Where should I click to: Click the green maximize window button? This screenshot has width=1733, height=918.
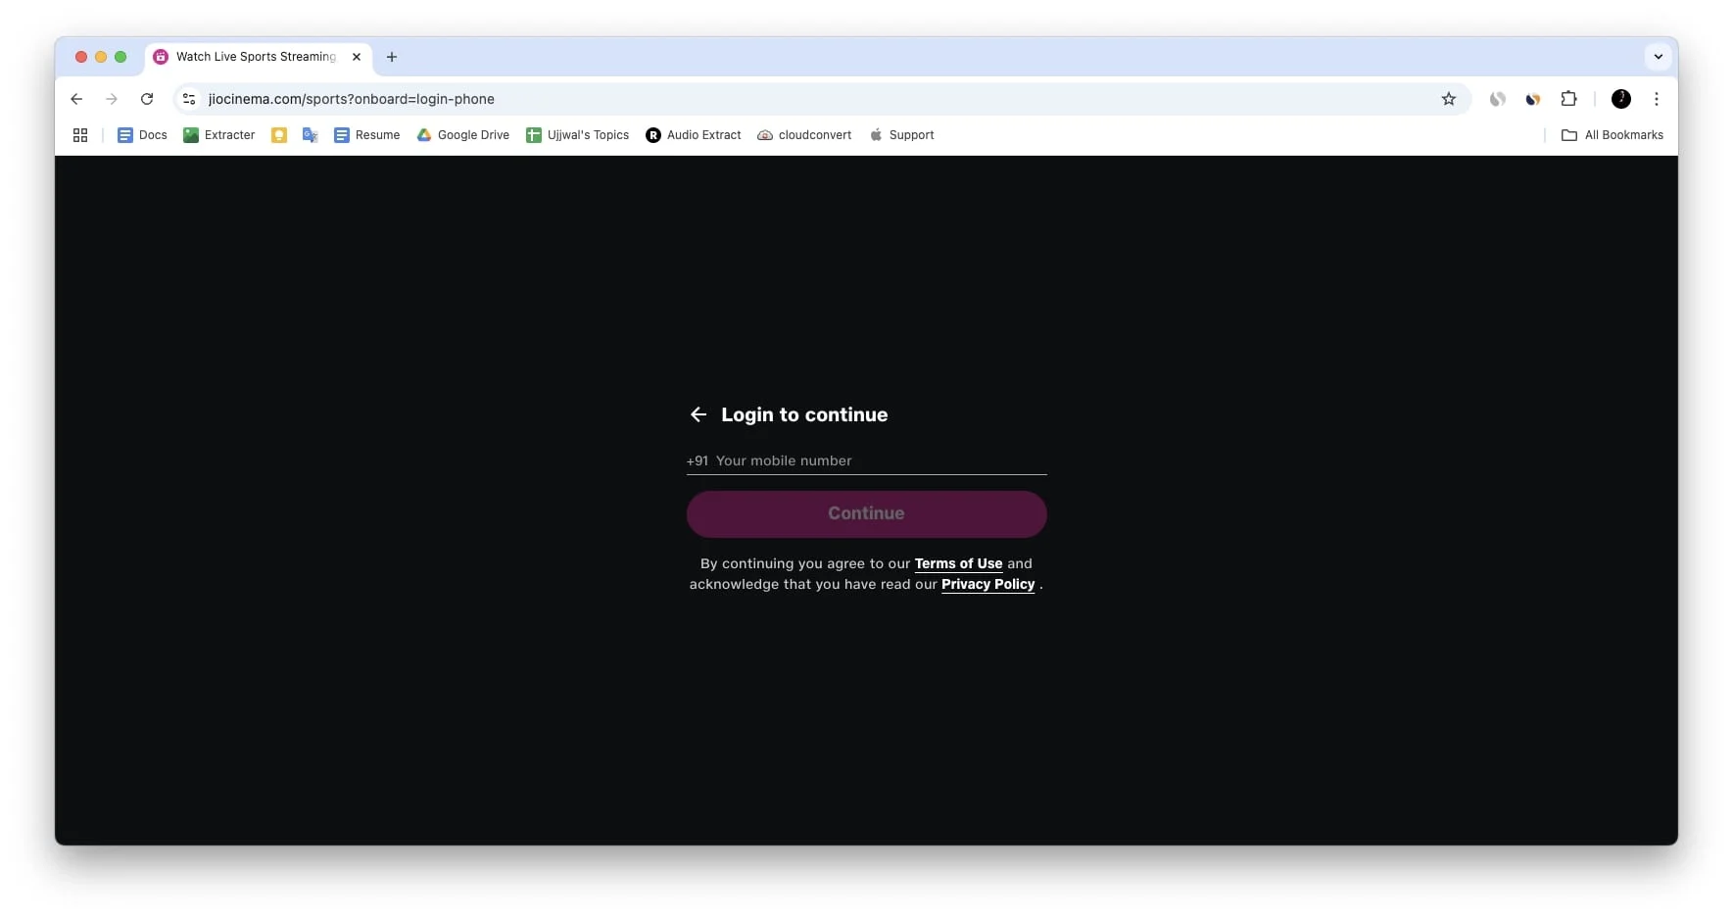point(120,57)
